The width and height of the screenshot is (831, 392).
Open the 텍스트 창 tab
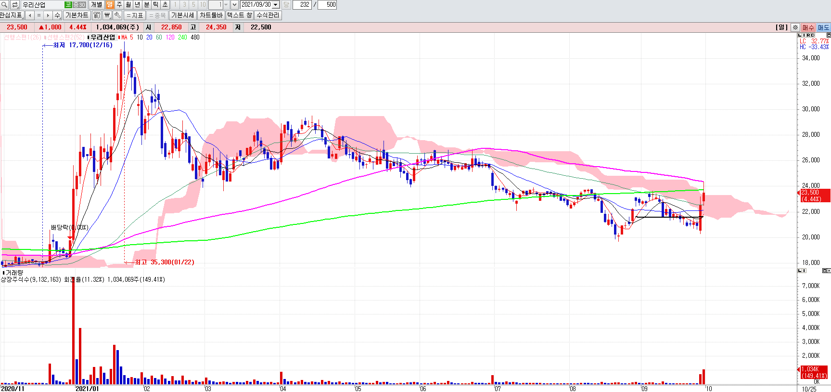click(x=240, y=15)
